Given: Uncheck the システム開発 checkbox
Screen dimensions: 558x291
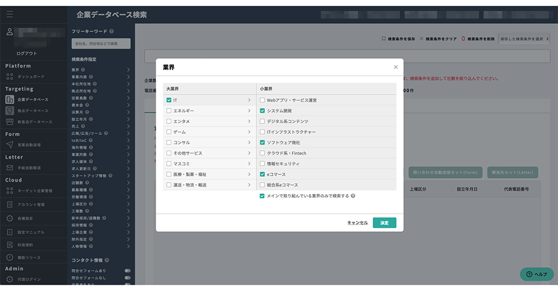Looking at the screenshot, I should pos(263,111).
